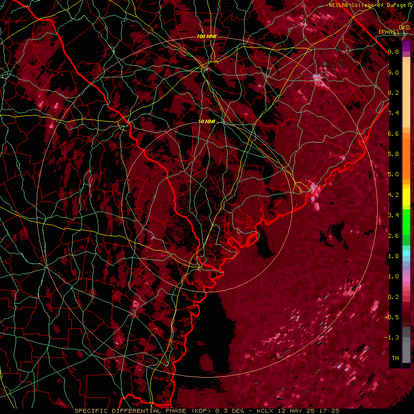Click the 3.4 value on the color scale
Screen dimensions: 414x414
click(x=393, y=215)
